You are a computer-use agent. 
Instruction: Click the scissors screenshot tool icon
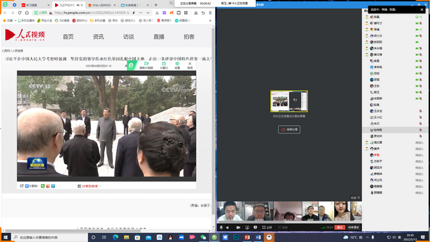point(157,13)
